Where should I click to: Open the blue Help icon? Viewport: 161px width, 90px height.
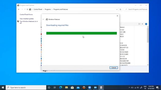coord(146,24)
